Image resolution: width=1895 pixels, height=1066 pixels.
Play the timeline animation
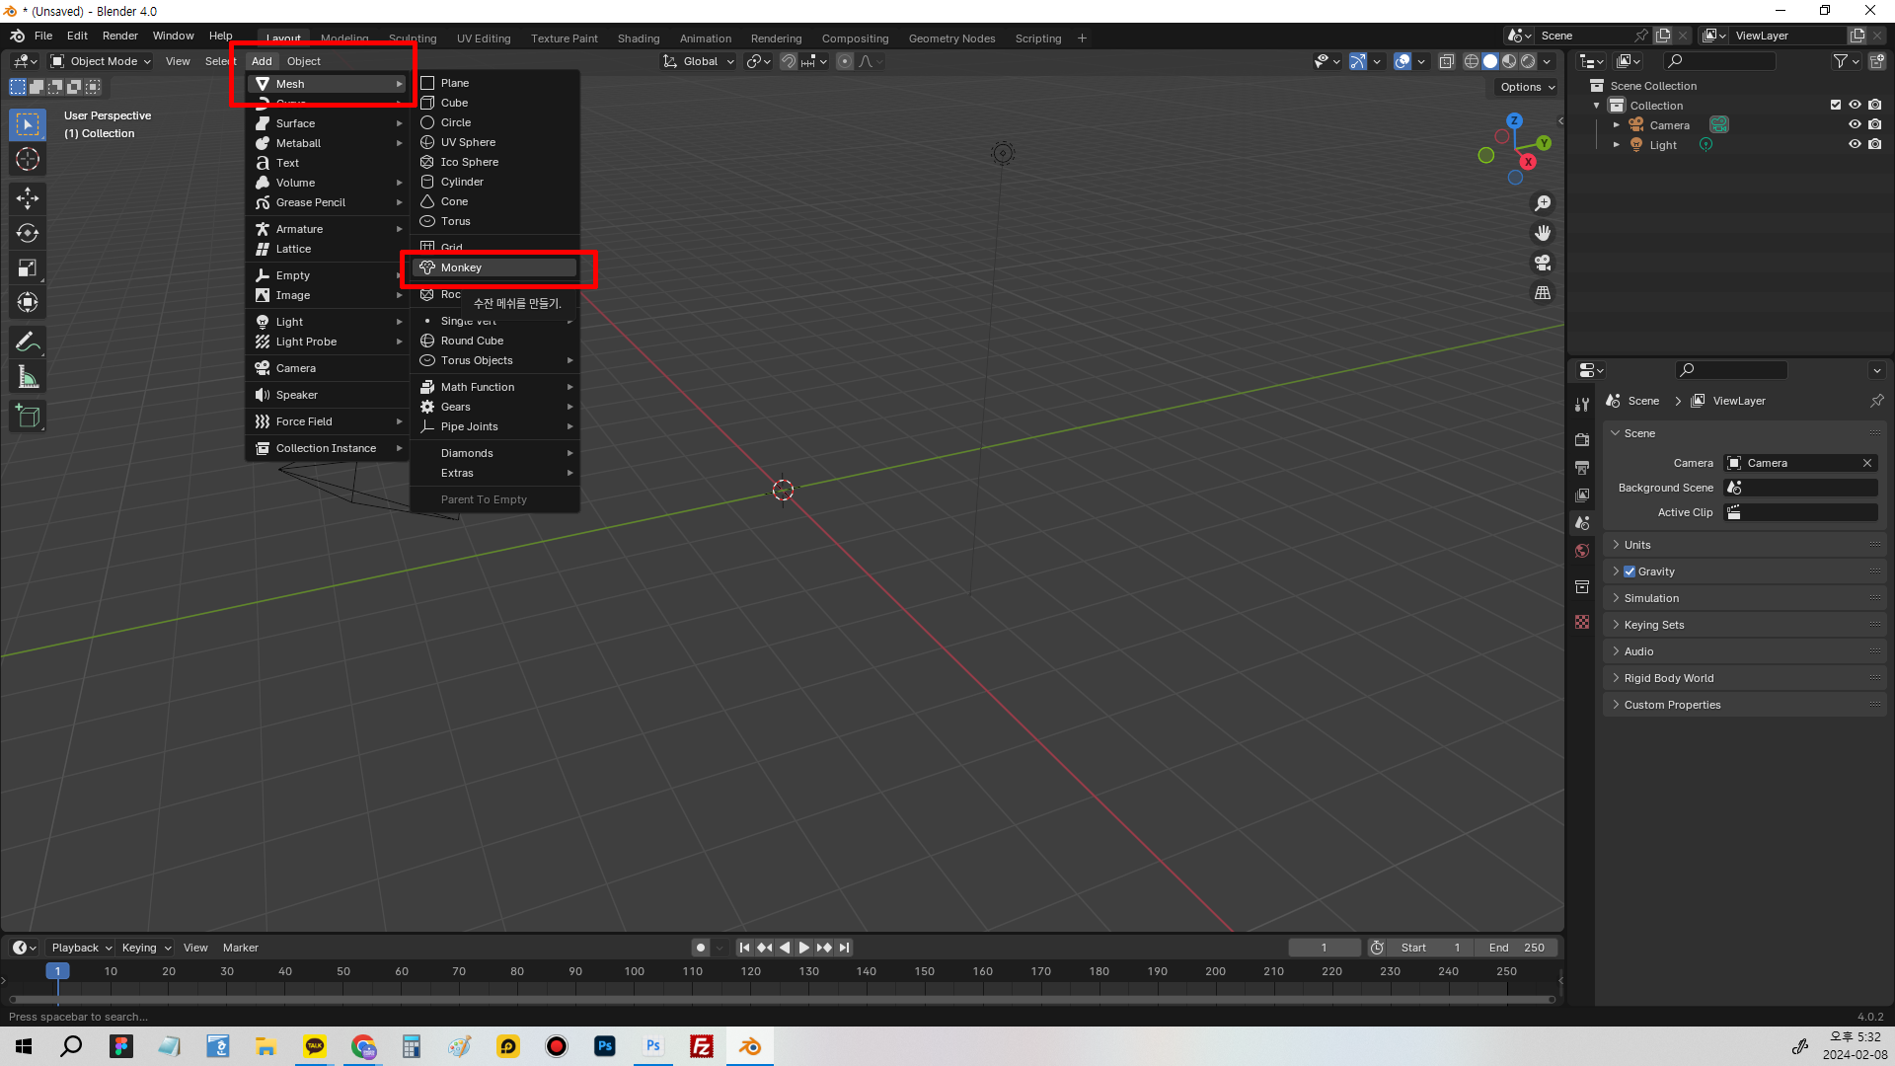pos(804,948)
